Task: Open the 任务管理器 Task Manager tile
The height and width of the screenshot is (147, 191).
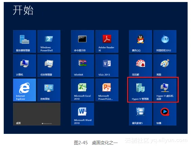Action: pyautogui.click(x=49, y=66)
